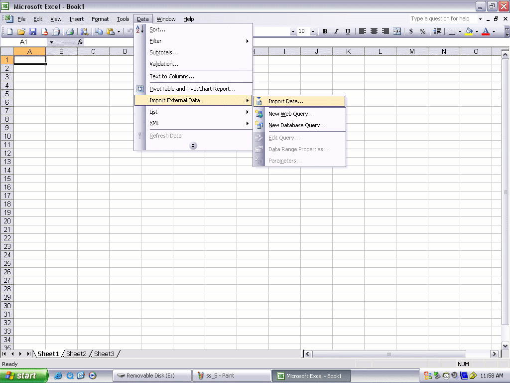Click the Percent style icon

(x=422, y=31)
